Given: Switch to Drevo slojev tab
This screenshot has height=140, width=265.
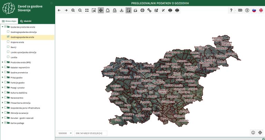Looking at the screenshot, I should 9,21.
